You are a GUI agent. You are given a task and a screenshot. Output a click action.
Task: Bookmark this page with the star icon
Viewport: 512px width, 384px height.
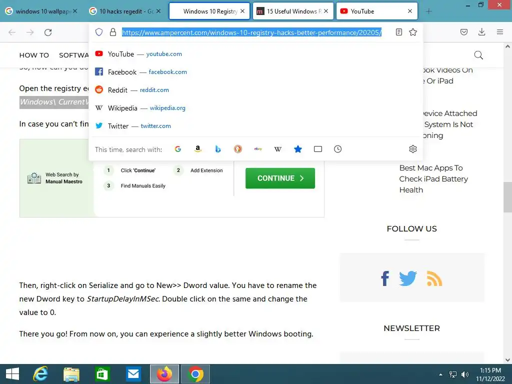[413, 32]
